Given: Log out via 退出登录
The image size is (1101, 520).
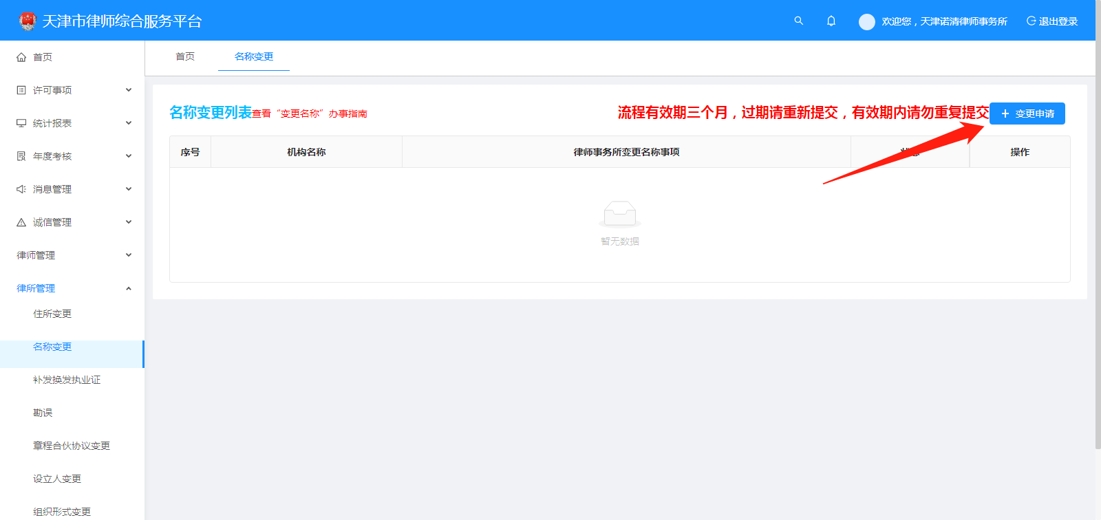Looking at the screenshot, I should (1052, 21).
